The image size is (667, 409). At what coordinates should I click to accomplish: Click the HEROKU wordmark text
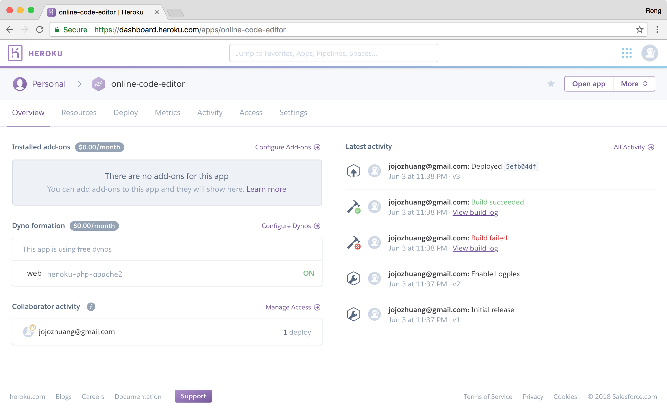(46, 54)
